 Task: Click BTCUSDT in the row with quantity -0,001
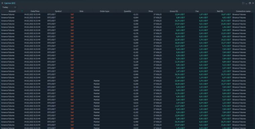pyautogui.click(x=51, y=37)
